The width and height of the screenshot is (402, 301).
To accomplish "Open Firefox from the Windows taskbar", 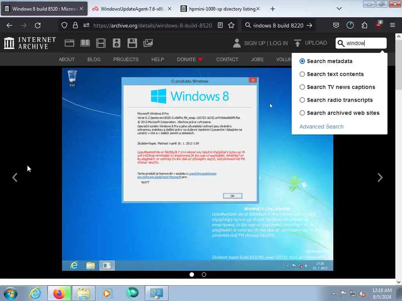I will pyautogui.click(x=59, y=293).
